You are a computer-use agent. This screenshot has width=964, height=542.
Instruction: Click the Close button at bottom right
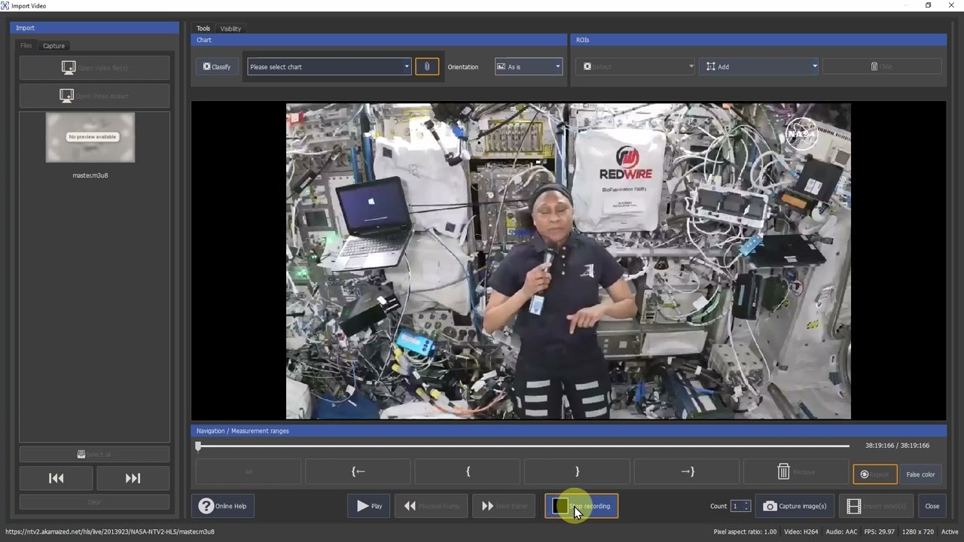click(932, 506)
